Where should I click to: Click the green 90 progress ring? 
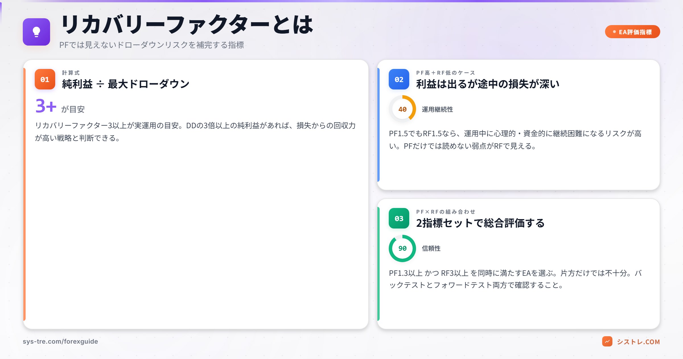tap(402, 248)
